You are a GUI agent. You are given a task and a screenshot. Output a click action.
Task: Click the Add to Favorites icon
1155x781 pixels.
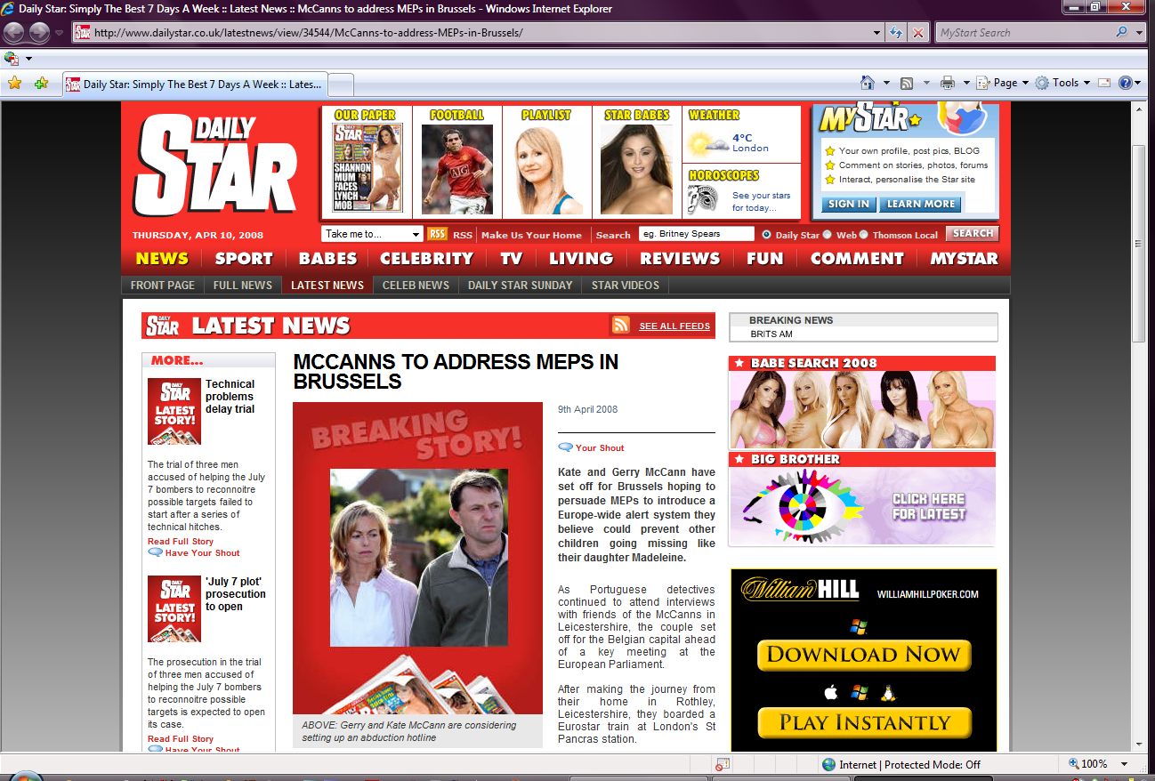coord(41,83)
